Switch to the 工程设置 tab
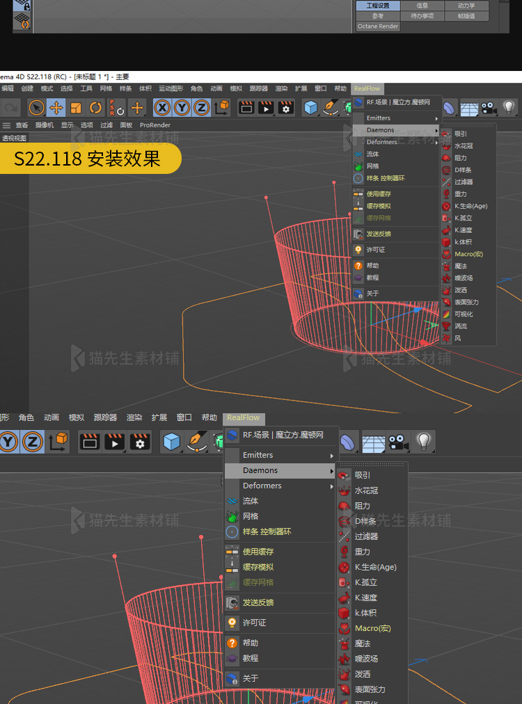Viewport: 522px width, 704px height. click(x=378, y=6)
